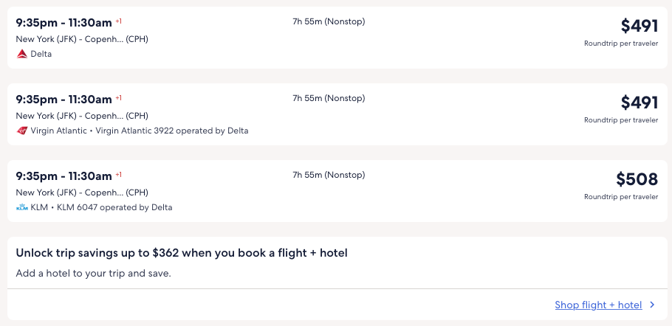The height and width of the screenshot is (326, 672).
Task: Click the $491 price on Virgin Atlantic flight
Action: pyautogui.click(x=639, y=103)
